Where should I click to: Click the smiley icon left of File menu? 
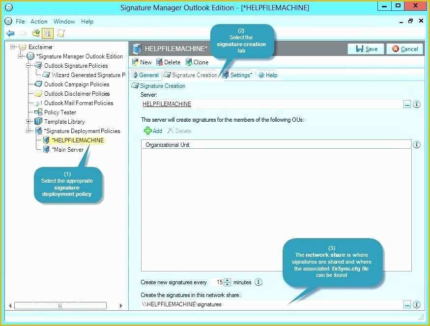click(x=8, y=21)
